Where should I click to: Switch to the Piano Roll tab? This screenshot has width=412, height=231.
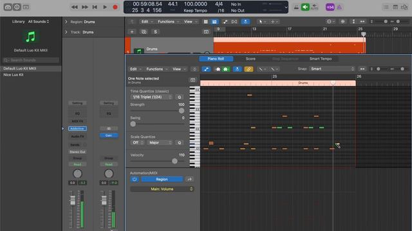(x=216, y=58)
